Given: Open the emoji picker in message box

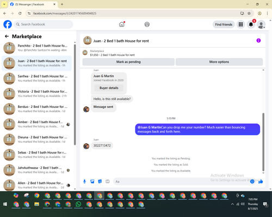Looking at the screenshot, I should point(252,181).
